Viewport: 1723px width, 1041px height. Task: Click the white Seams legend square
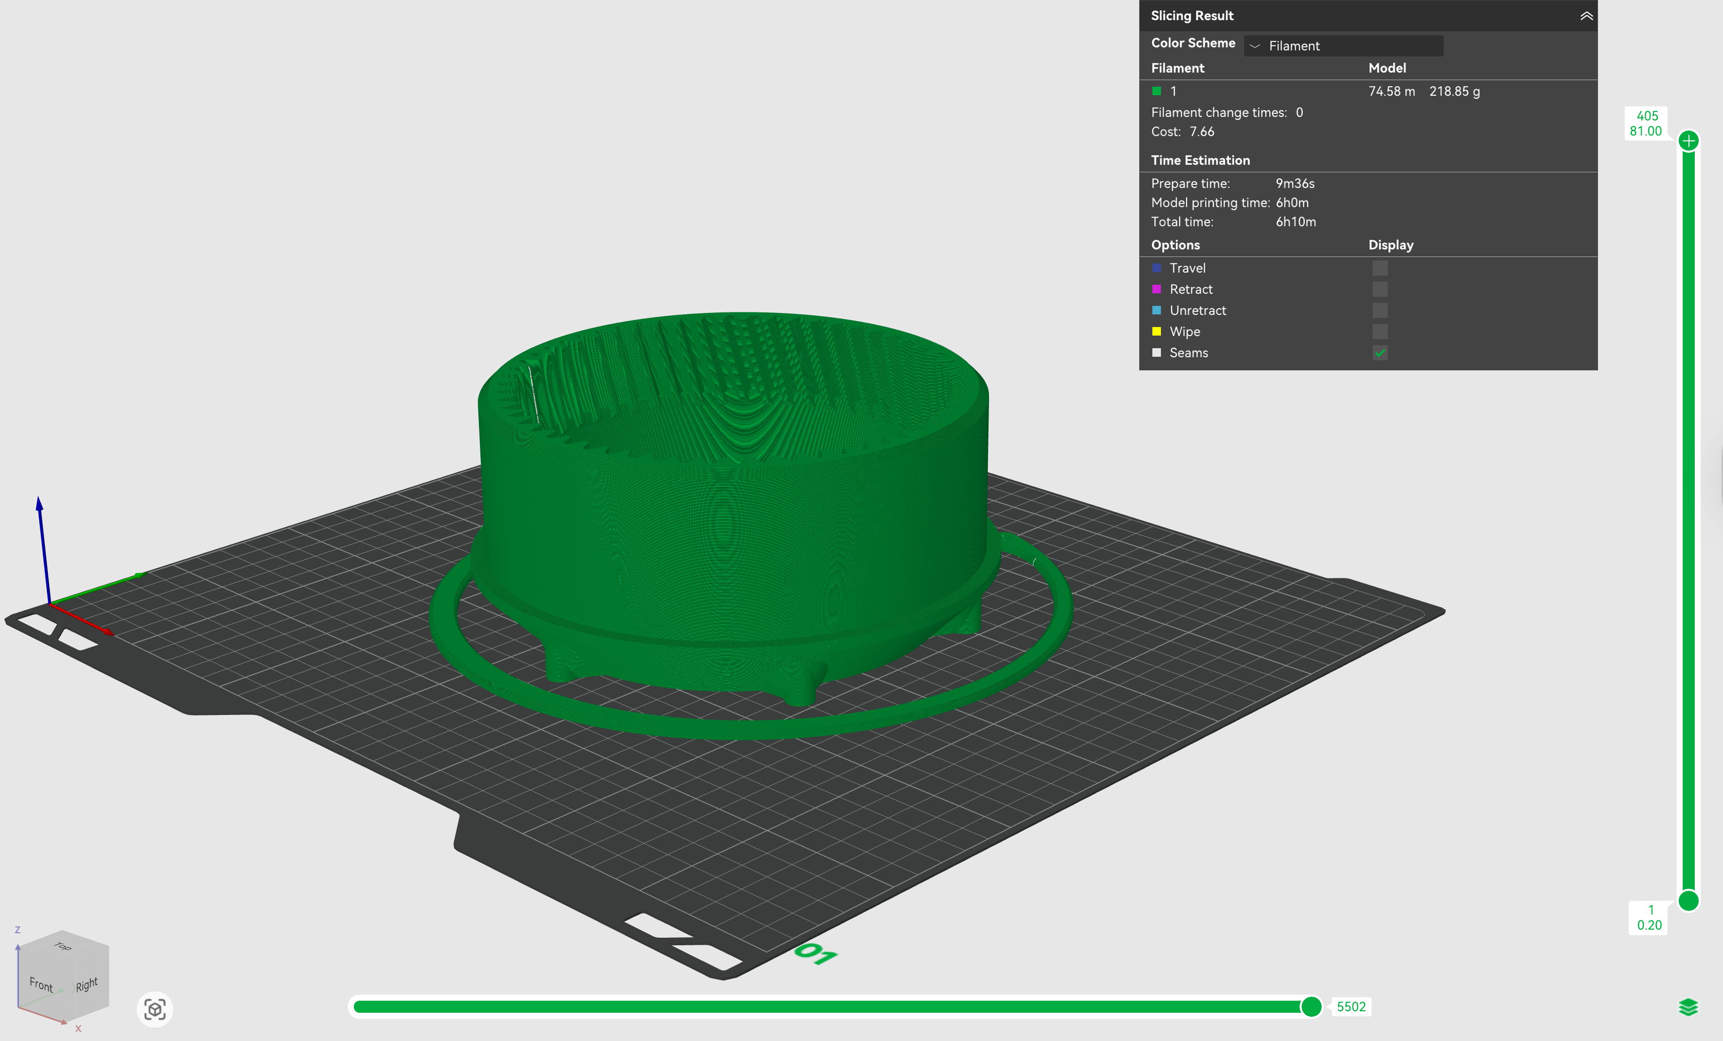click(x=1156, y=353)
